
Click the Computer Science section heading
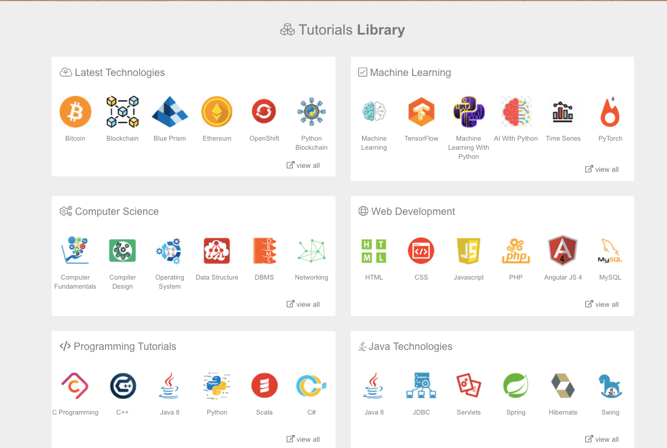click(110, 212)
